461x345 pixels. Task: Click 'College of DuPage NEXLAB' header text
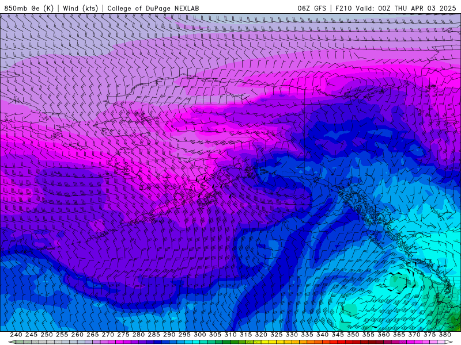click(x=153, y=9)
